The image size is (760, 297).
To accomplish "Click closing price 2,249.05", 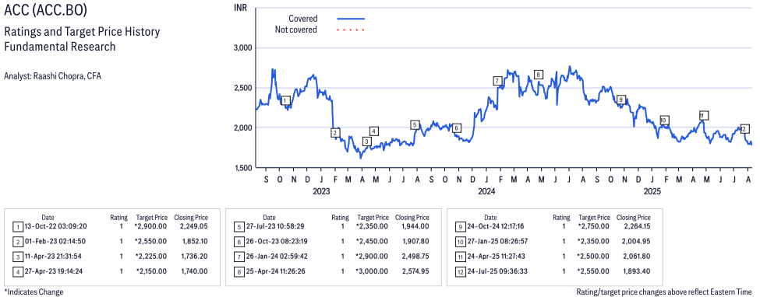I will pos(193,226).
